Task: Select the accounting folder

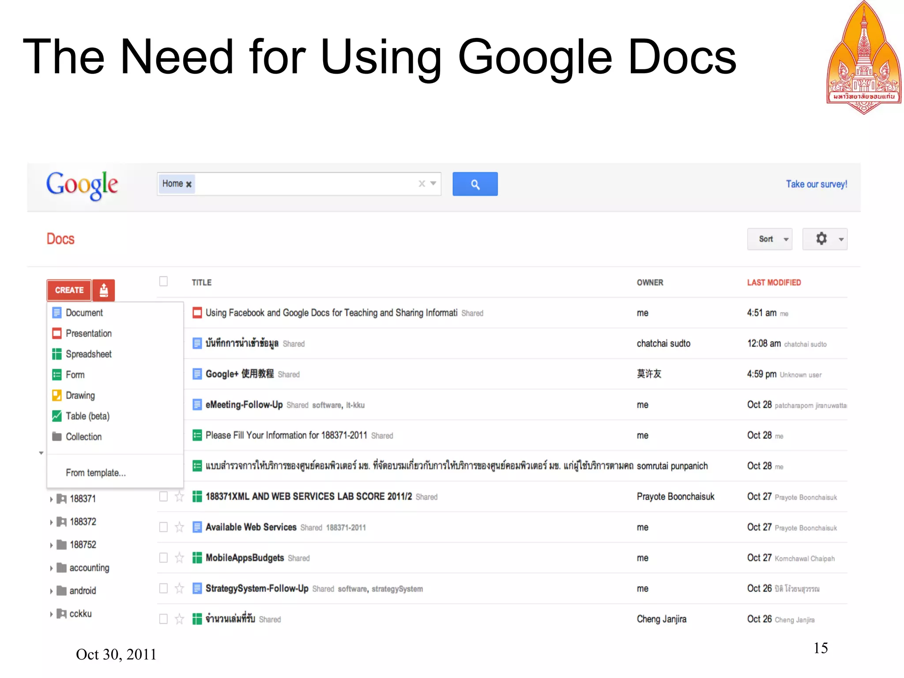Action: (89, 568)
